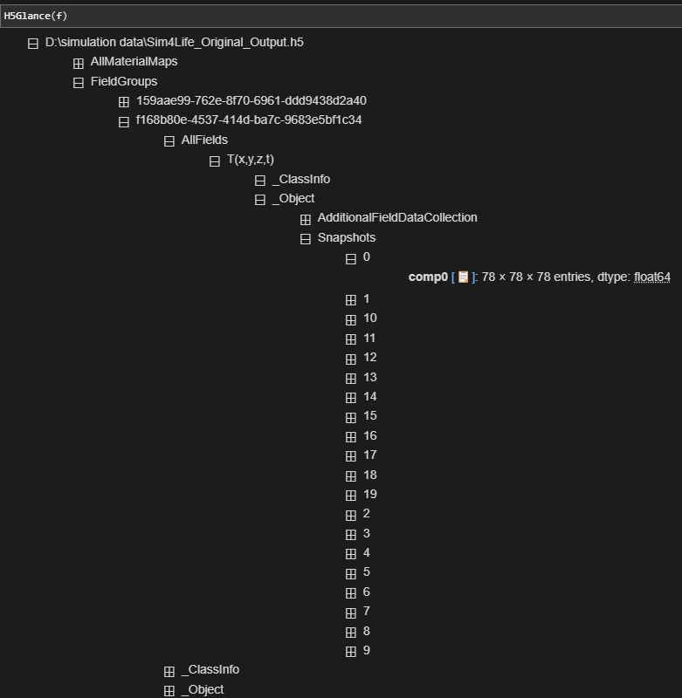
Task: Expand snapshot 9 node
Action: coord(351,652)
